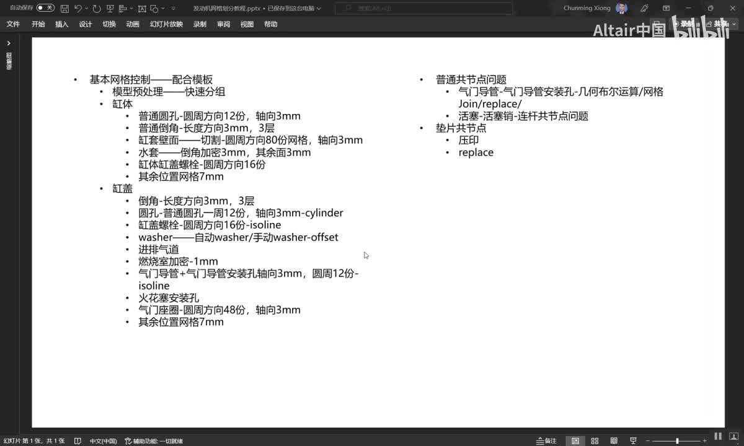Open the 插入 tab
Screen dimensions: 744x446
[62, 24]
